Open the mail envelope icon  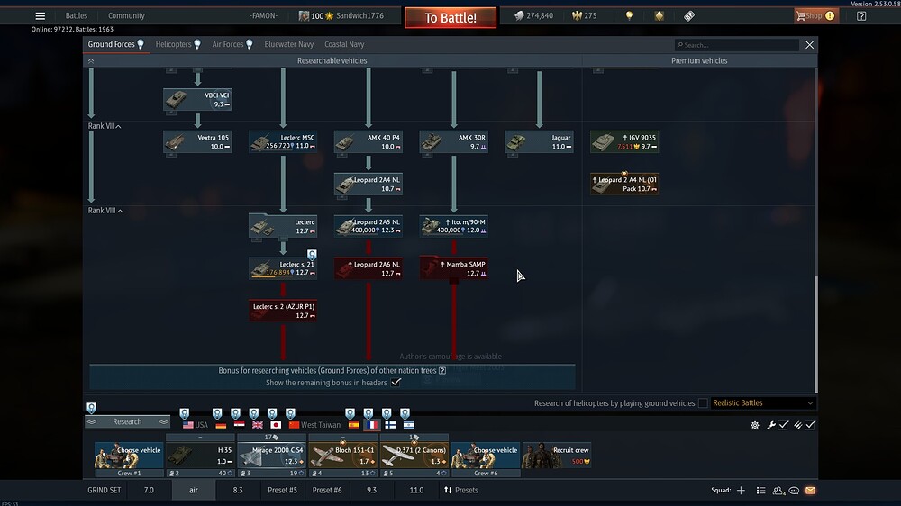pyautogui.click(x=810, y=491)
